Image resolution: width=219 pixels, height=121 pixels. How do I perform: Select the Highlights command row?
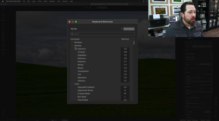(82, 55)
